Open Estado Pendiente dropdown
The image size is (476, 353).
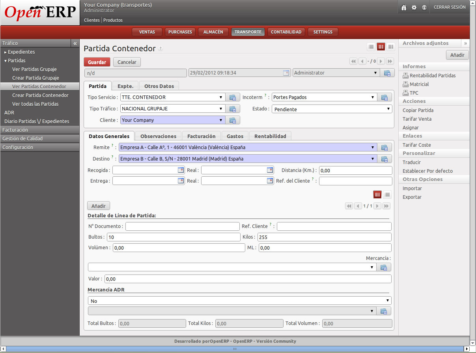point(332,109)
